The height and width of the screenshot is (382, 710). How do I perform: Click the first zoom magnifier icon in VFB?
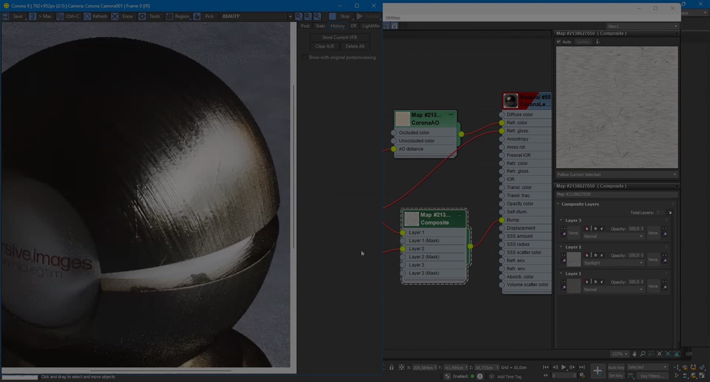click(x=298, y=16)
